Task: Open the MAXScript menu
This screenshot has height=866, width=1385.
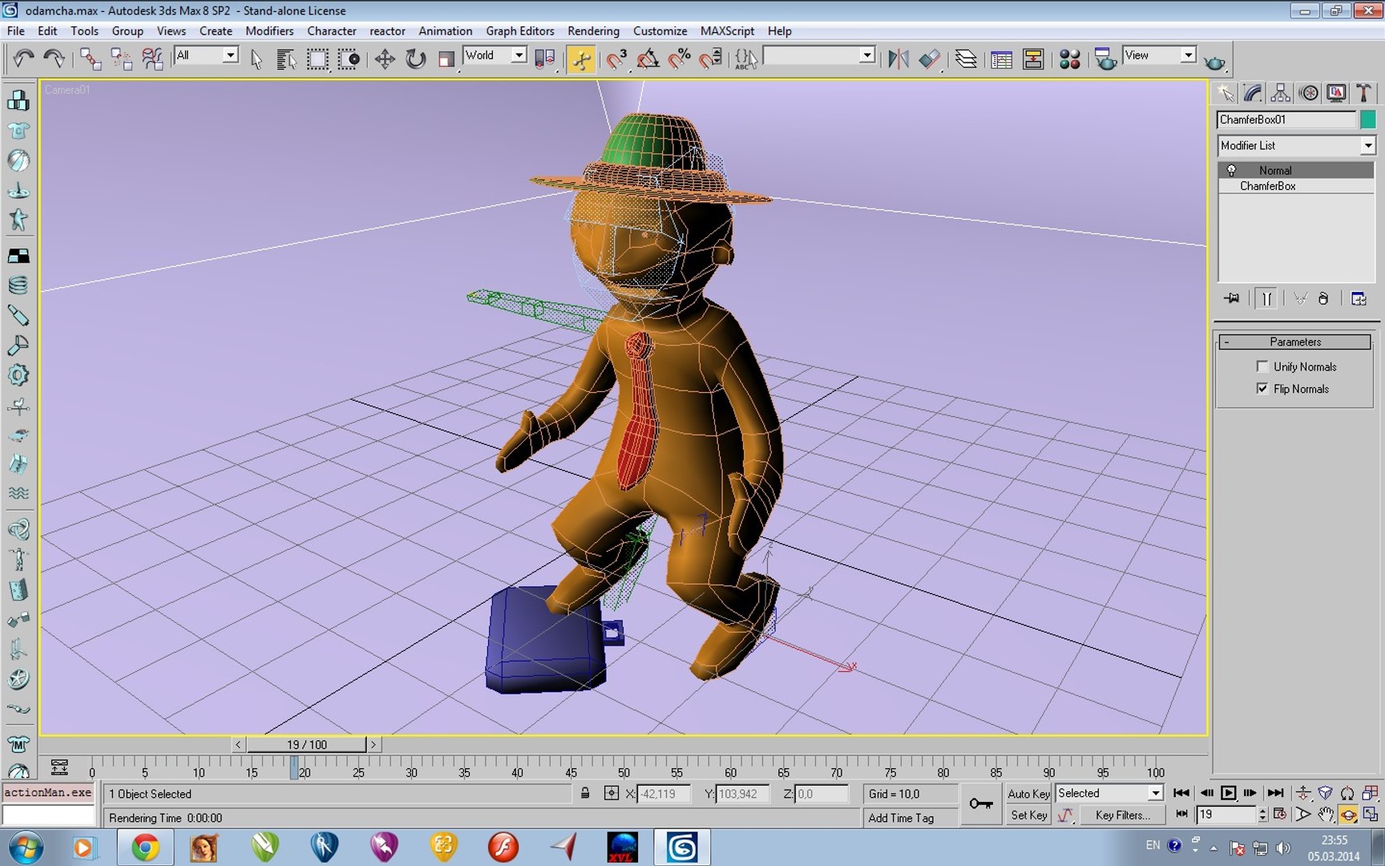Action: (727, 30)
